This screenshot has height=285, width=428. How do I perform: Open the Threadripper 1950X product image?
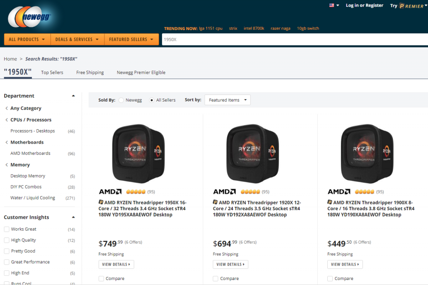[x=139, y=153]
